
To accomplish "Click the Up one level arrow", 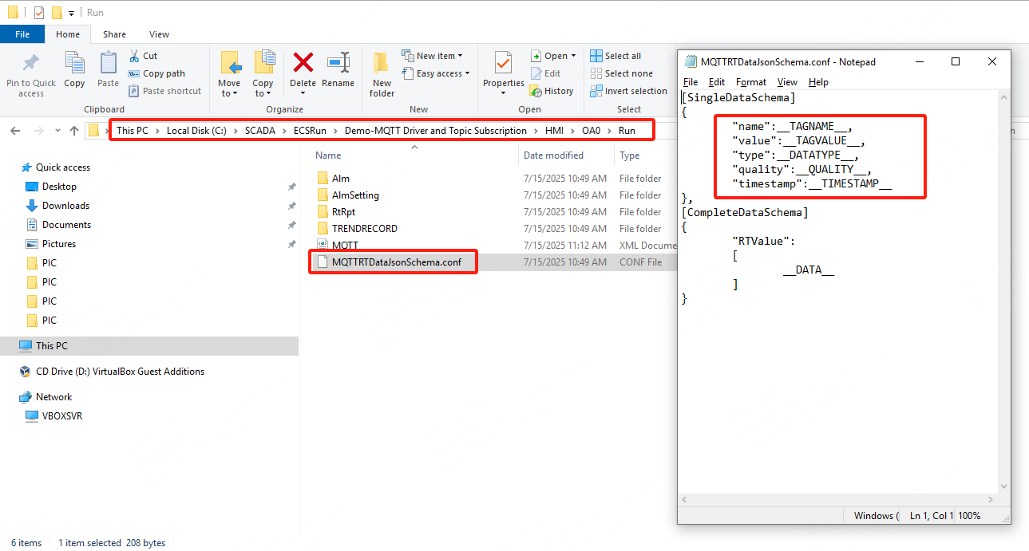I will [74, 131].
